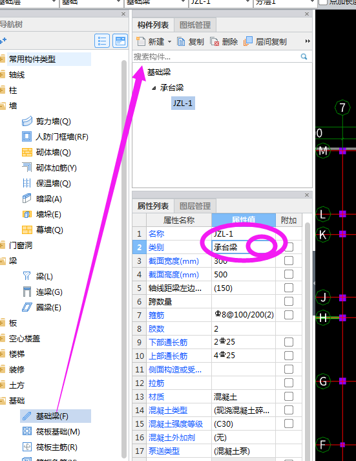Viewport: 356px width, 461px height.
Task: Toggle 附加 checkbox for 上部通长筋 row
Action: 289,356
